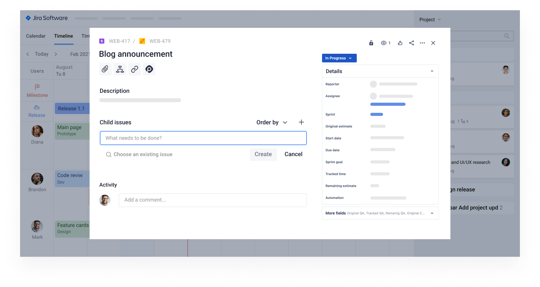Click the Cancel button

point(293,154)
